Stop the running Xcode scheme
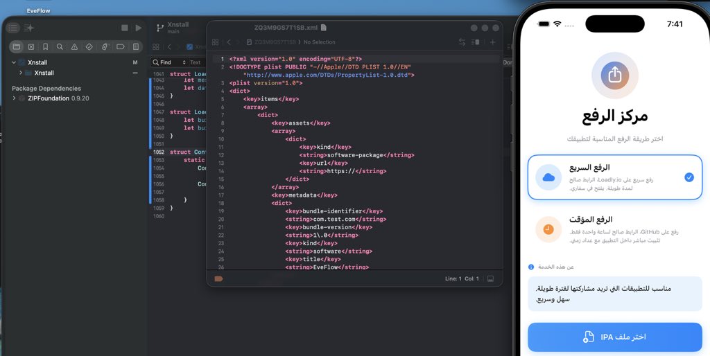 click(x=125, y=28)
